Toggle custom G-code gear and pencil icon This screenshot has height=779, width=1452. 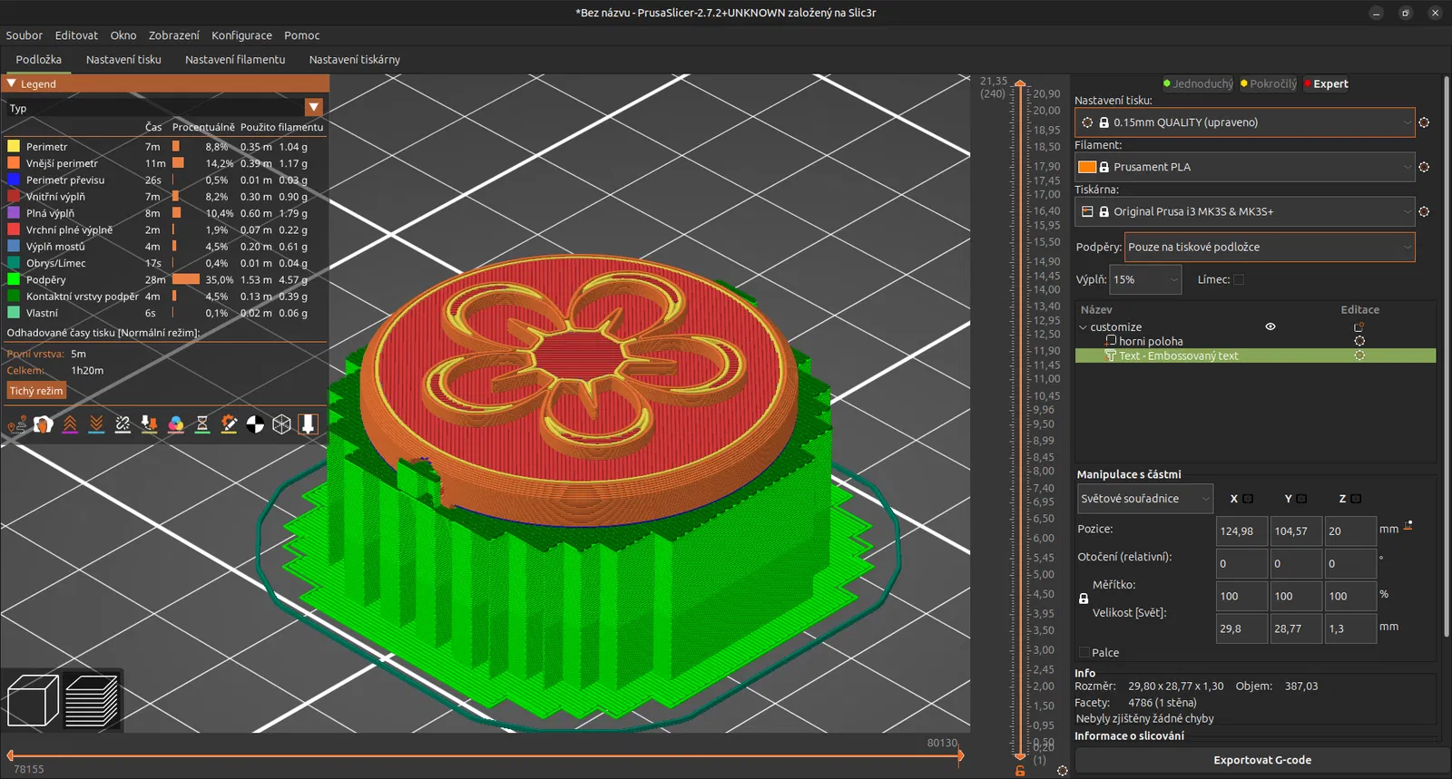pos(229,424)
